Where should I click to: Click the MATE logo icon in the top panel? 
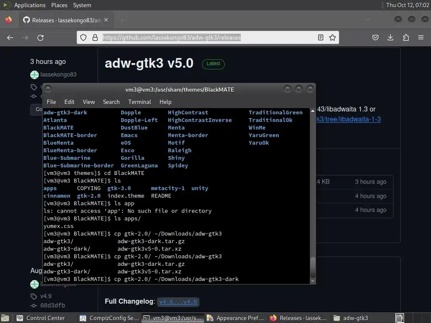(7, 5)
